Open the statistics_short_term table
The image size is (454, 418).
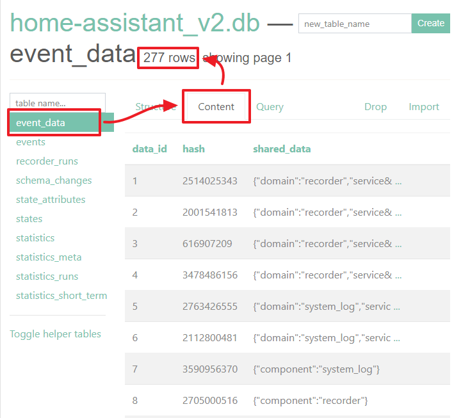point(61,296)
